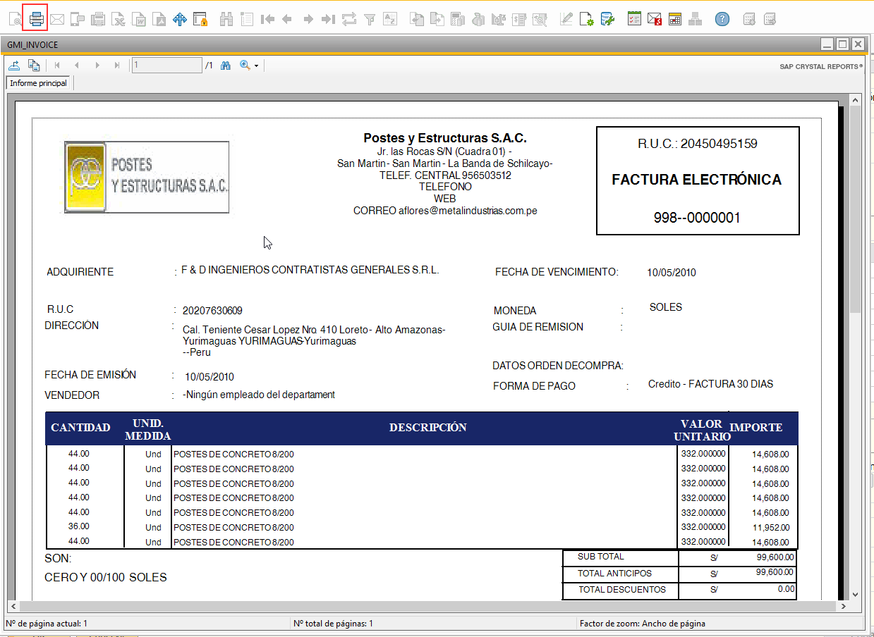Click the GMI_INVOICE window title
This screenshot has width=874, height=637.
(x=32, y=44)
